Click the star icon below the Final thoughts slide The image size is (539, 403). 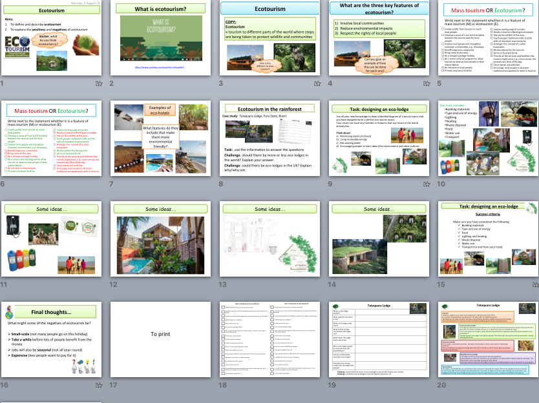(99, 385)
